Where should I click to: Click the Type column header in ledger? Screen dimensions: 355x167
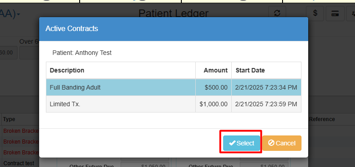[9, 119]
